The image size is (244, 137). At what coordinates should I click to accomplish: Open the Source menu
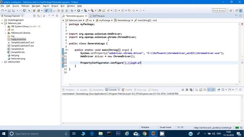coord(16,6)
